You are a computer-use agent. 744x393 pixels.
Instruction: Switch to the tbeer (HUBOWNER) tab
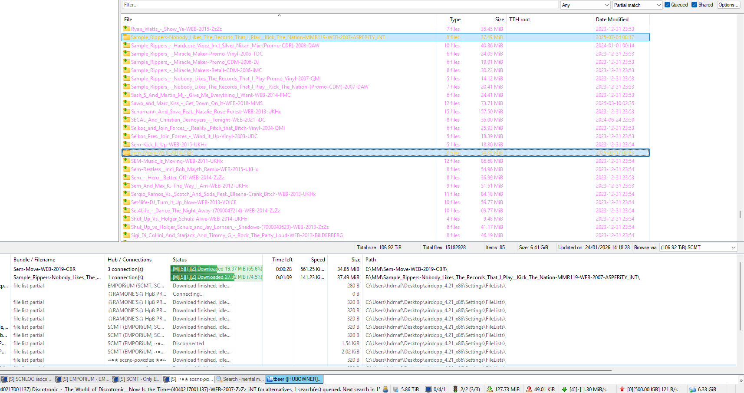294,379
